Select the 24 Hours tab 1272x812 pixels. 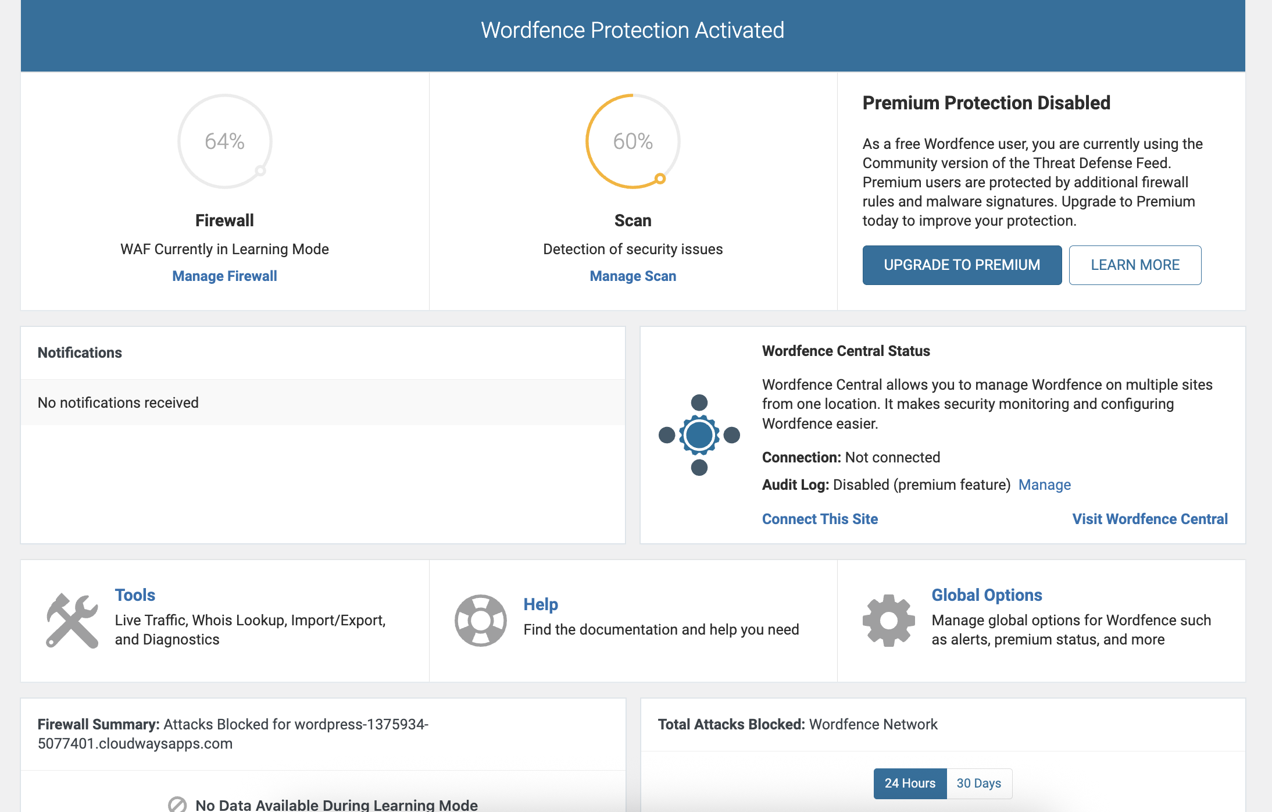point(910,783)
